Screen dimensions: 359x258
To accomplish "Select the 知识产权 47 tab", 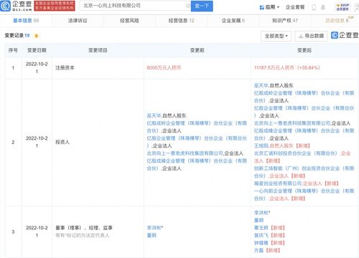I will point(285,21).
